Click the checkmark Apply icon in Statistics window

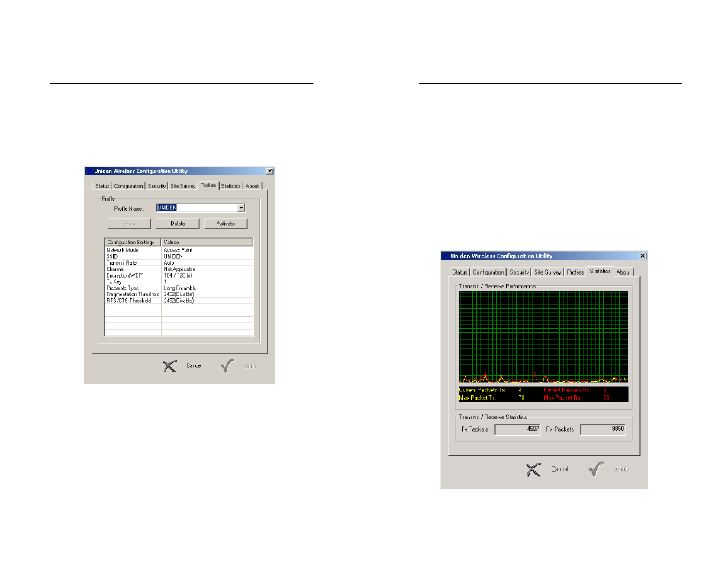click(596, 468)
